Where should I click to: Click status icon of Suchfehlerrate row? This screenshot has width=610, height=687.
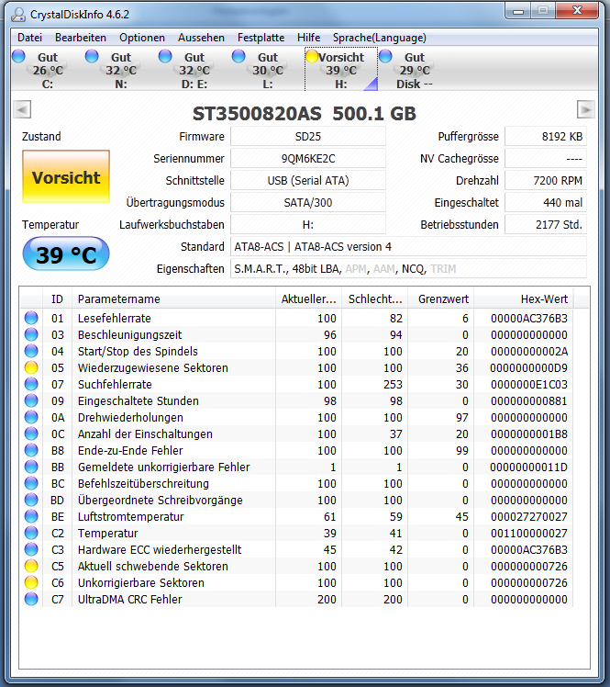tap(31, 384)
